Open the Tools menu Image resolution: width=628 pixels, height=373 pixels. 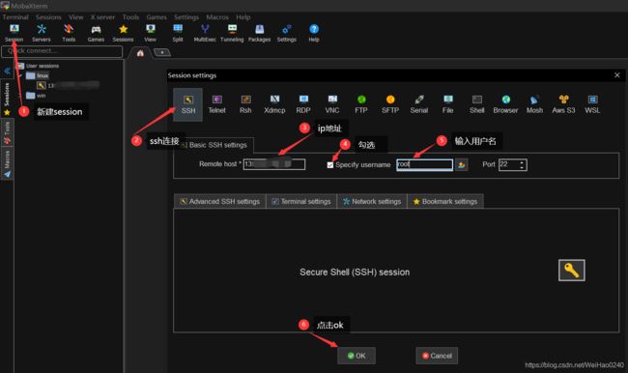pos(130,17)
